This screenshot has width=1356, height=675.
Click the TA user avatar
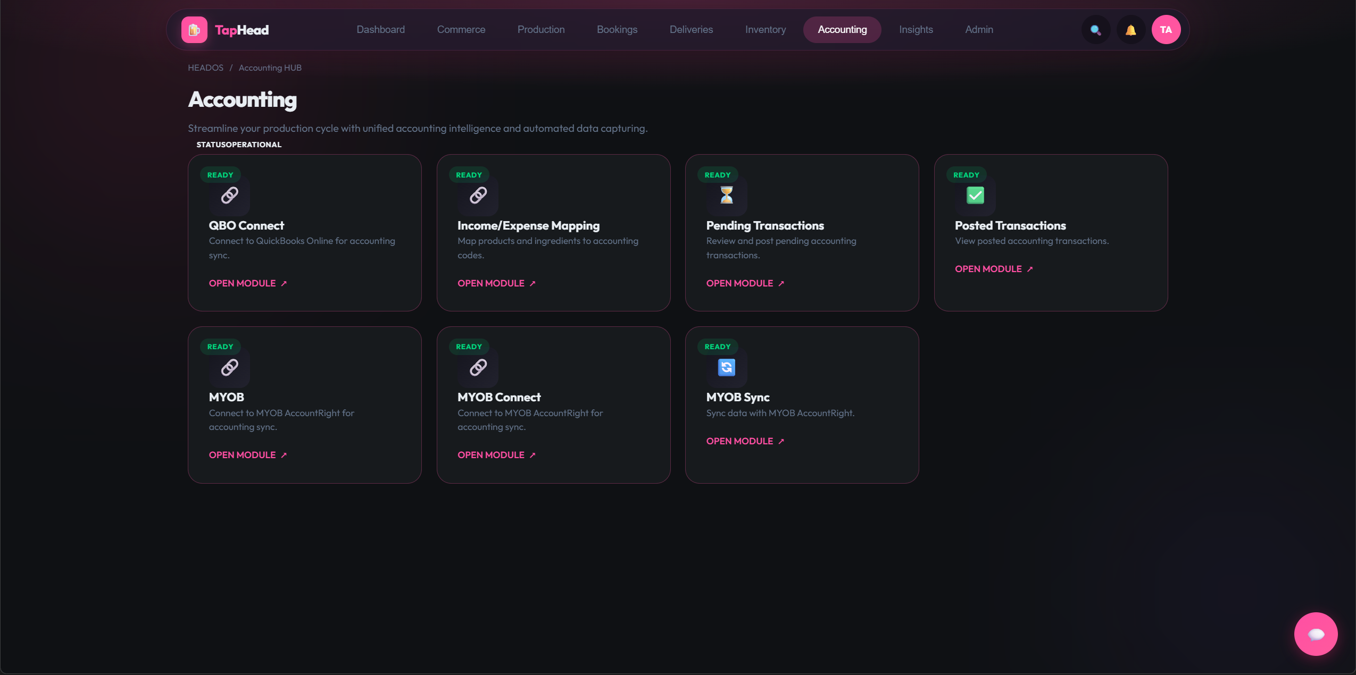[x=1166, y=30]
